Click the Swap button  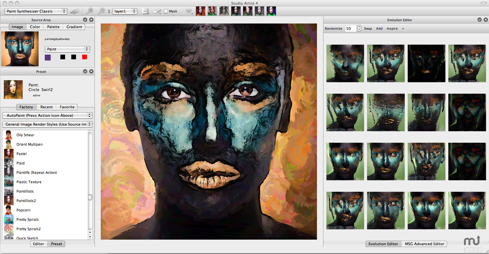tap(368, 28)
